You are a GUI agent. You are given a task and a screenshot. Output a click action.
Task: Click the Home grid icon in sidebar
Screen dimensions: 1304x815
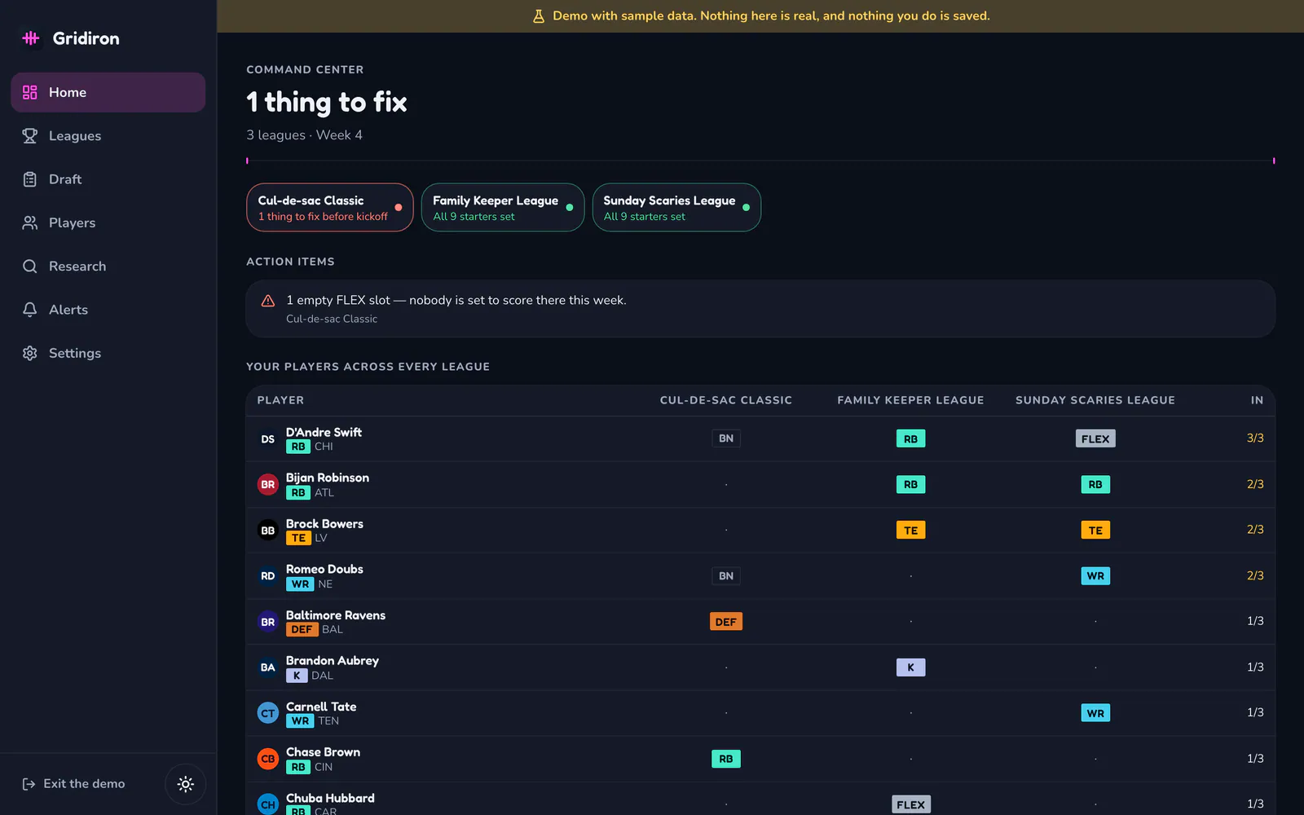pyautogui.click(x=30, y=92)
